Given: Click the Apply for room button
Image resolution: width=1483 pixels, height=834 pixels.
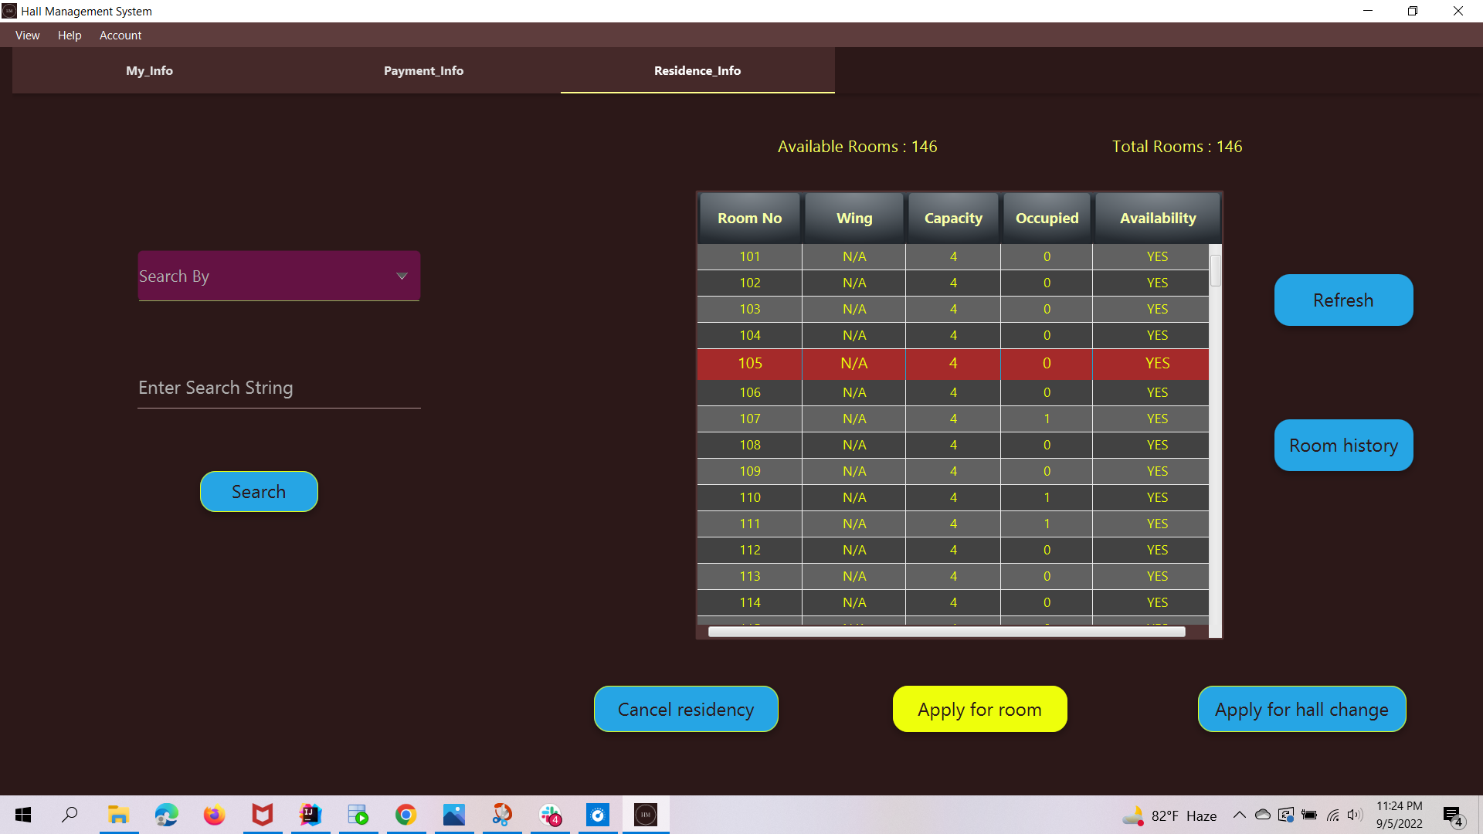Looking at the screenshot, I should tap(979, 709).
